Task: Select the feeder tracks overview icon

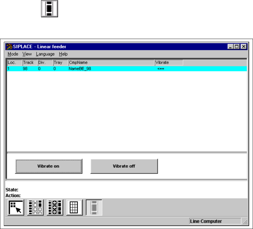Action: click(35, 208)
